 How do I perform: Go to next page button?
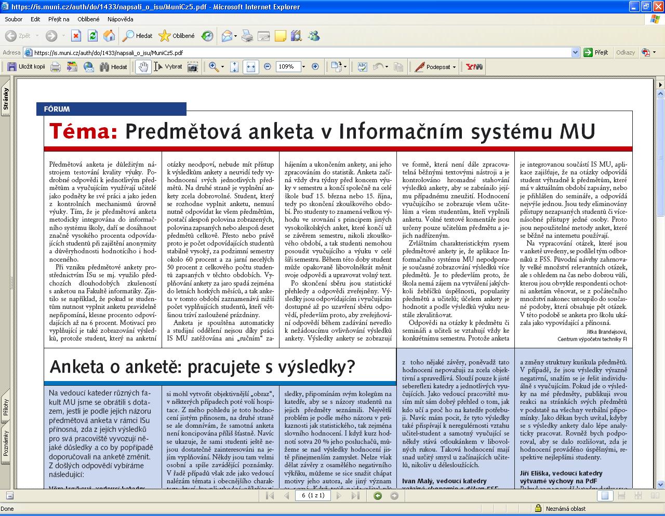339,496
